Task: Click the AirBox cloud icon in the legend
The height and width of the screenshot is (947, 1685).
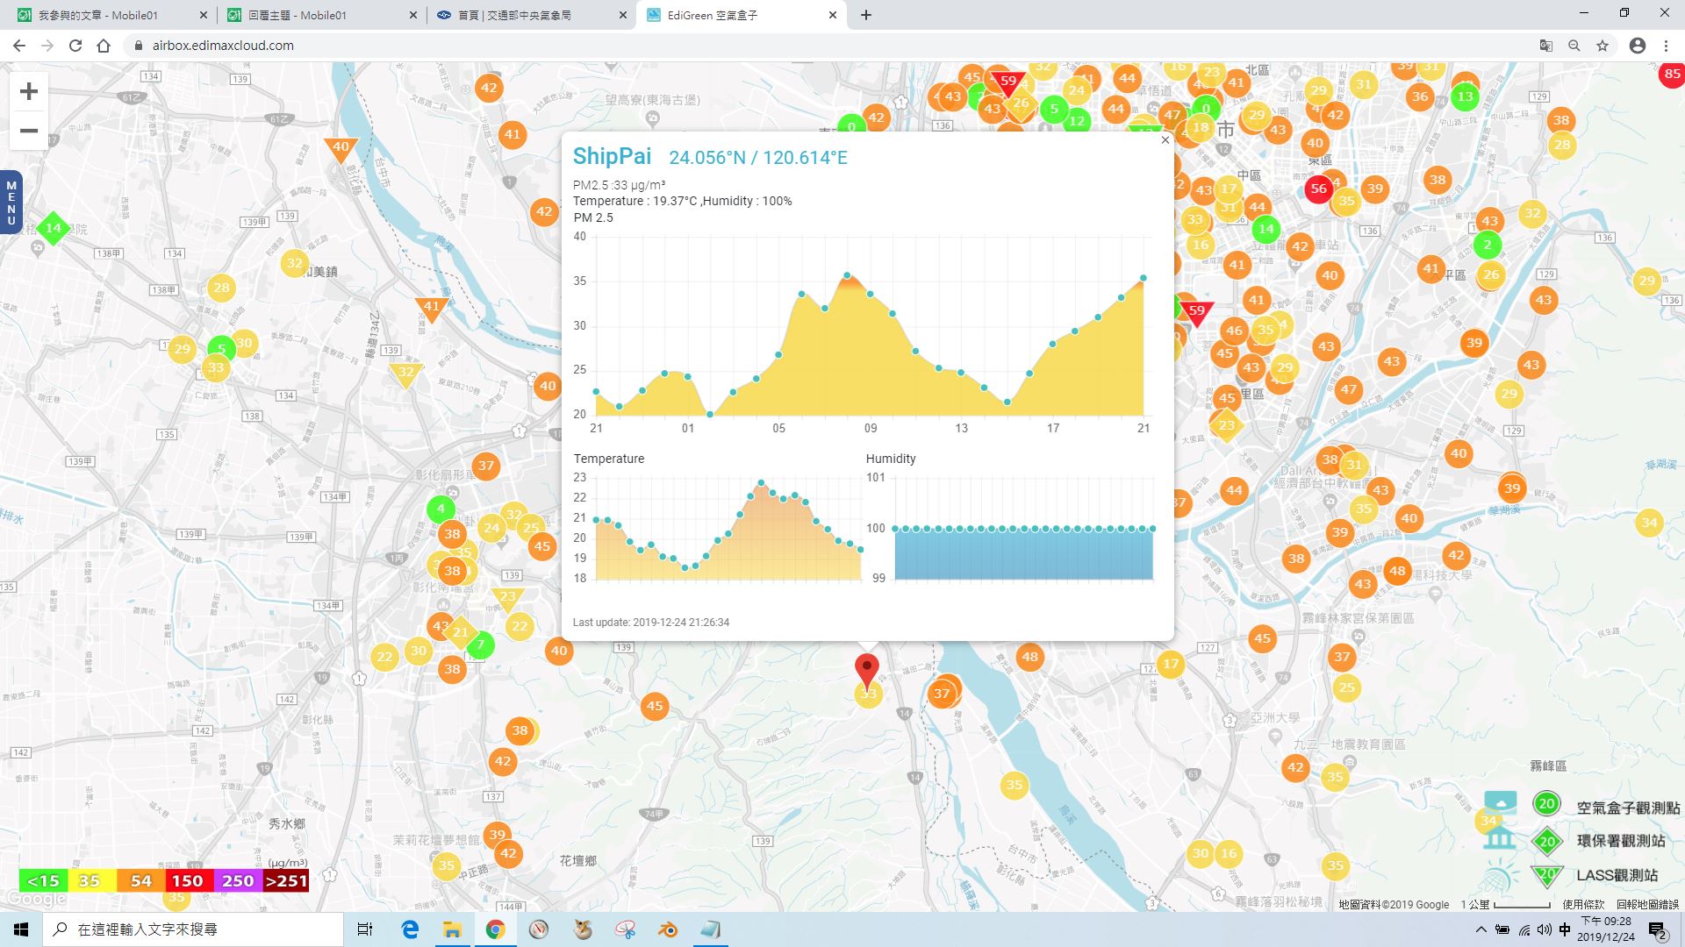Action: 1500,801
